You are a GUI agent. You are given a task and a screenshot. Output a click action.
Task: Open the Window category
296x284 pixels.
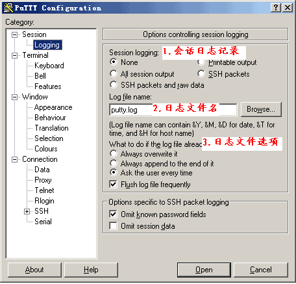point(35,97)
